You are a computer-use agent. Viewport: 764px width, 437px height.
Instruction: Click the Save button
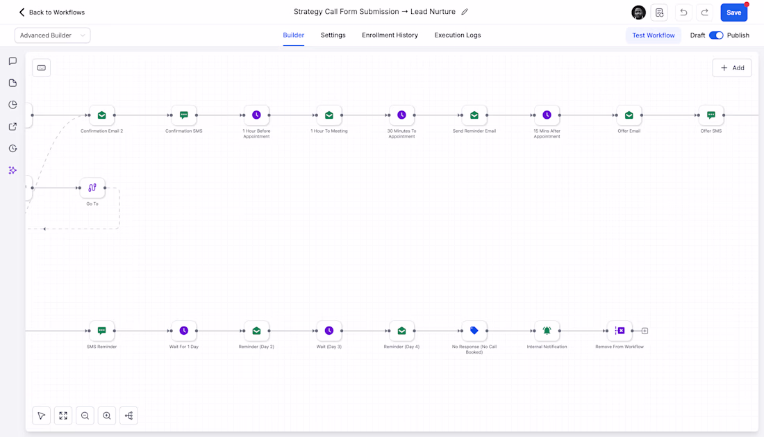pos(733,13)
